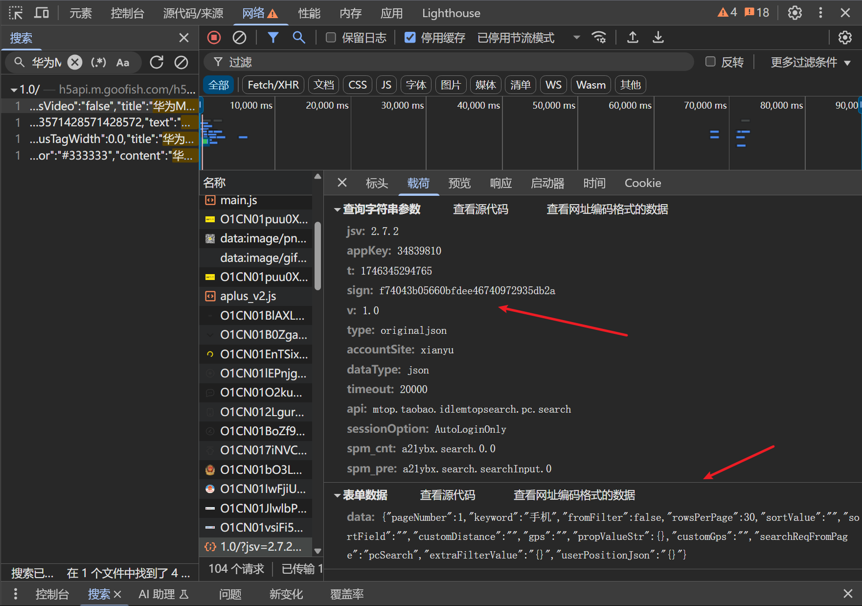
Task: Toggle the device toolbar icon
Action: 42,13
